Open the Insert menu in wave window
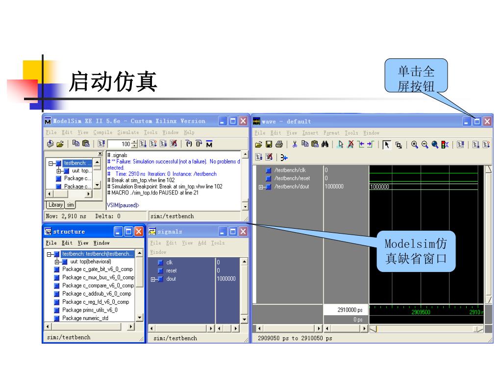This screenshot has width=502, height=377. pyautogui.click(x=310, y=133)
